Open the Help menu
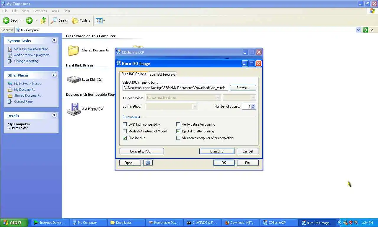Image resolution: width=378 pixels, height=227 pixels. pos(67,11)
